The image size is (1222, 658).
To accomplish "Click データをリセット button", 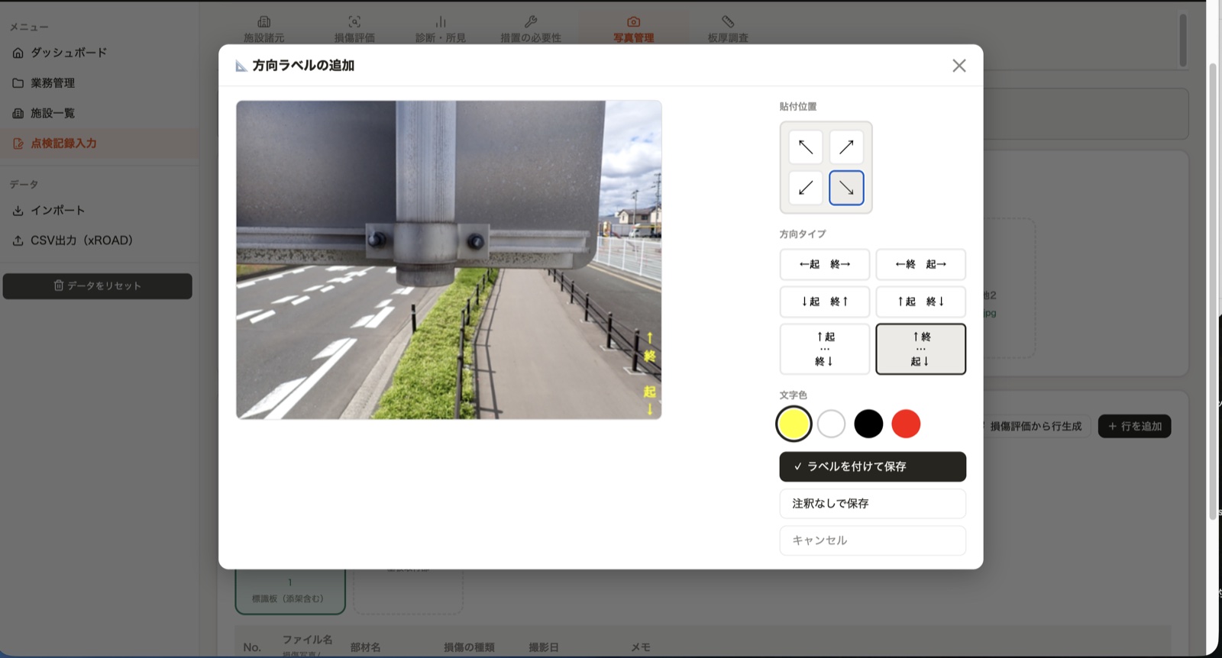I will [x=98, y=286].
